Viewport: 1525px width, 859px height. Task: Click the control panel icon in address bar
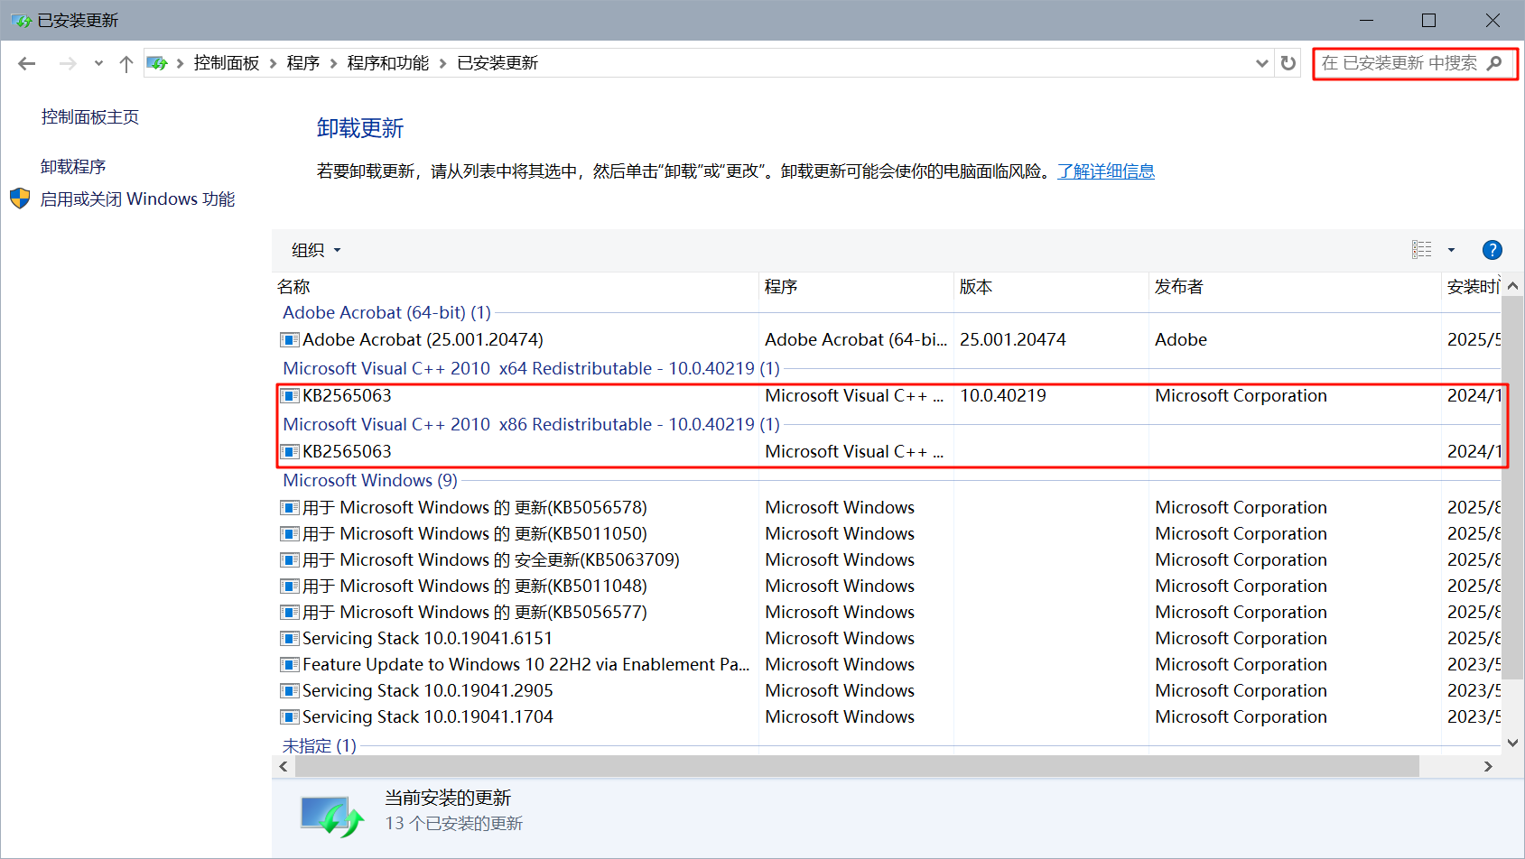[x=157, y=63]
